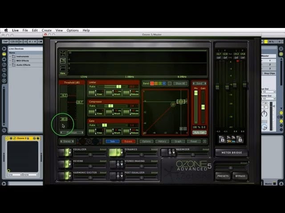Click the Gate Release stepper arrows

[x=130, y=131]
